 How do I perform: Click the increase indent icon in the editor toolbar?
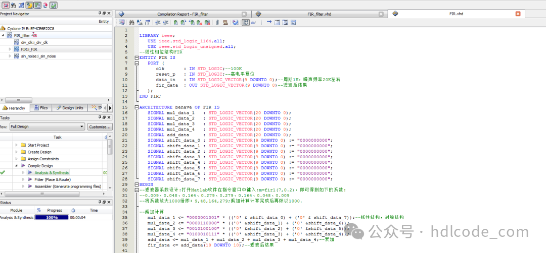[157, 23]
